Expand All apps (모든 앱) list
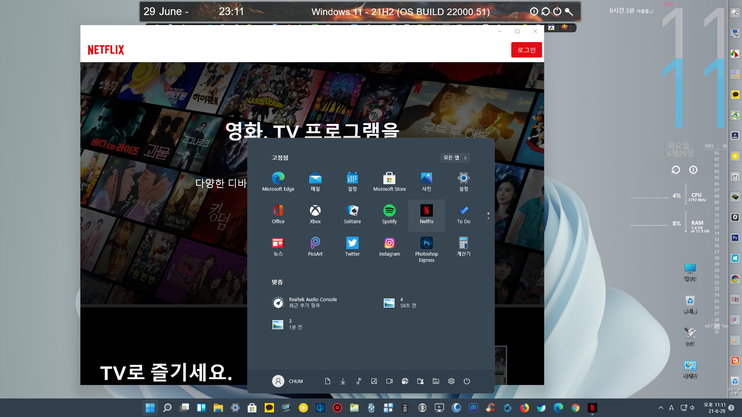The image size is (742, 417). (455, 158)
